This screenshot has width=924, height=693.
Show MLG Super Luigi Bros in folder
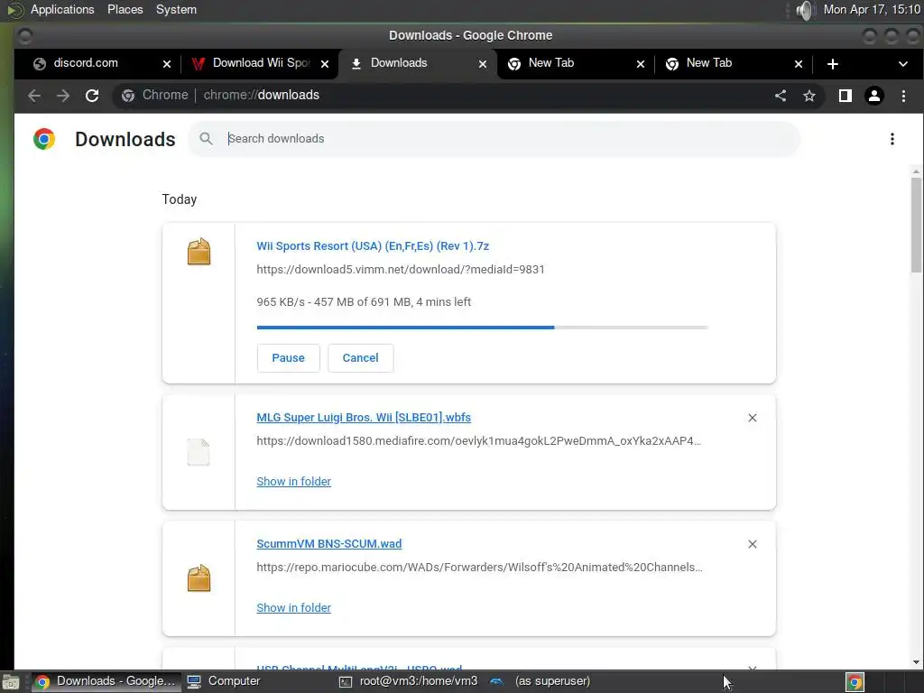(293, 482)
